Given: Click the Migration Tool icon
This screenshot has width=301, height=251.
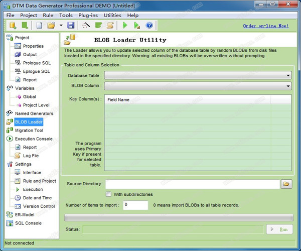Looking at the screenshot, I should (10, 130).
